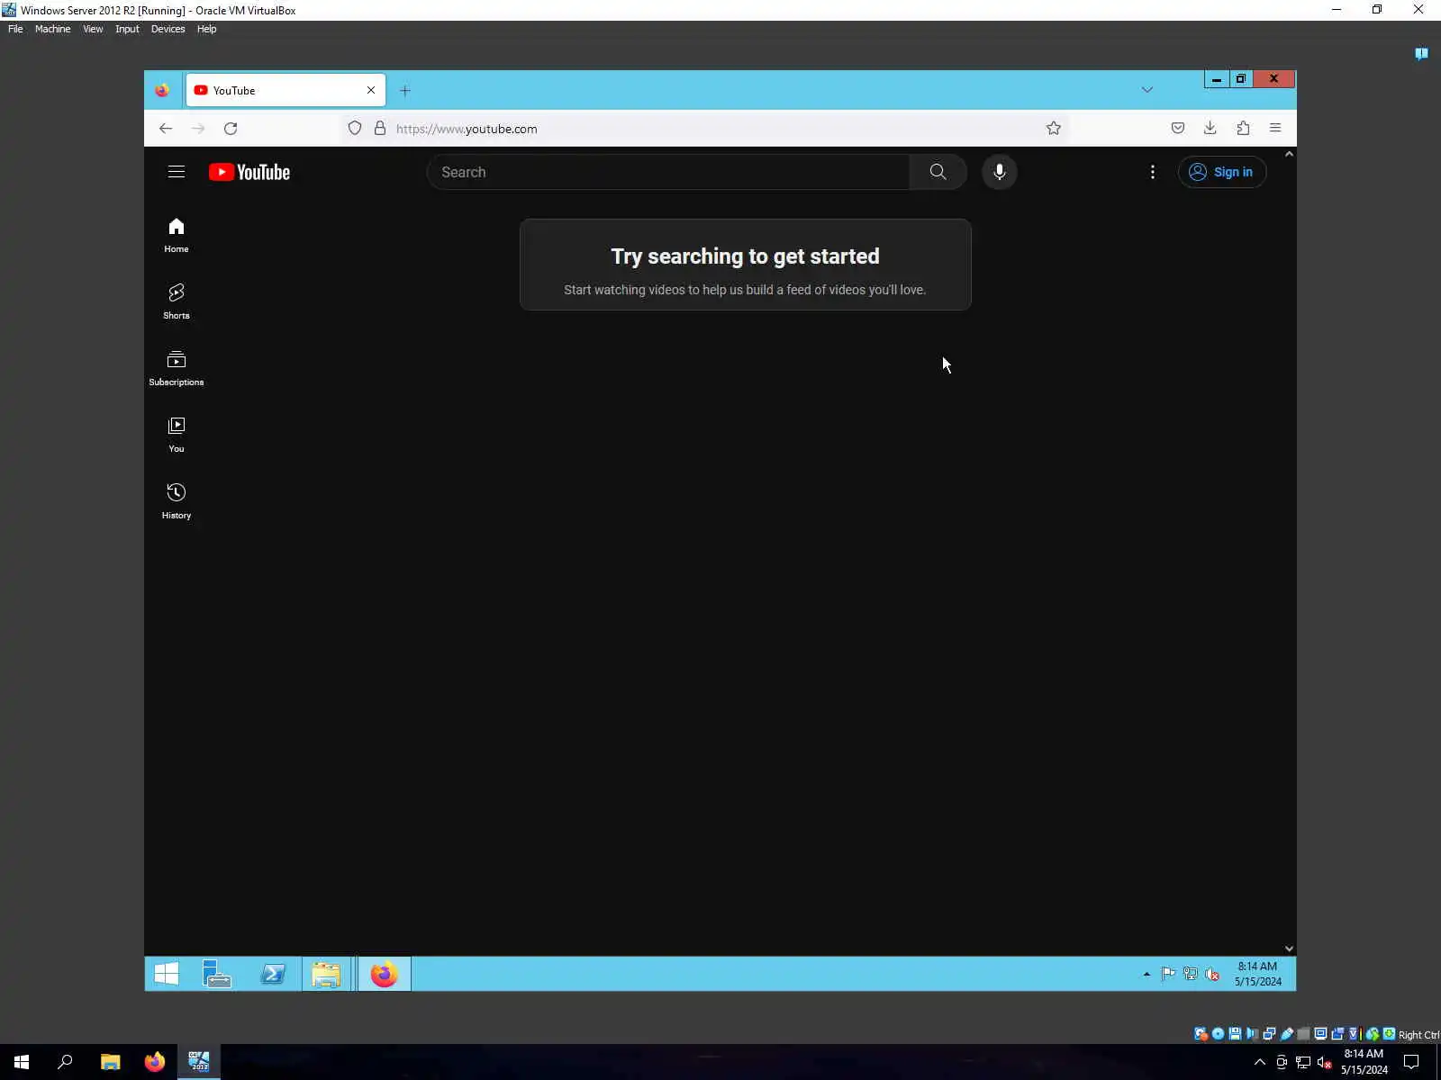Click the Right Ctrl host key indicator
This screenshot has width=1441, height=1080.
click(1418, 1035)
